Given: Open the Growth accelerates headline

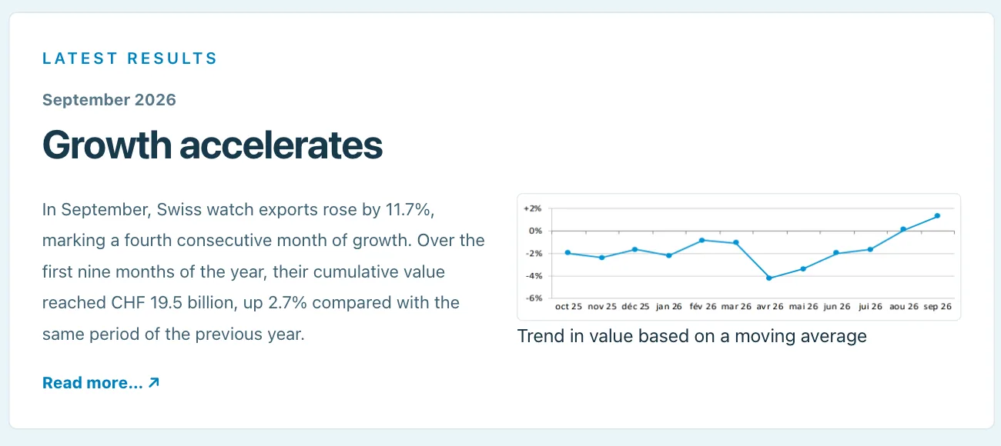Looking at the screenshot, I should pyautogui.click(x=213, y=145).
